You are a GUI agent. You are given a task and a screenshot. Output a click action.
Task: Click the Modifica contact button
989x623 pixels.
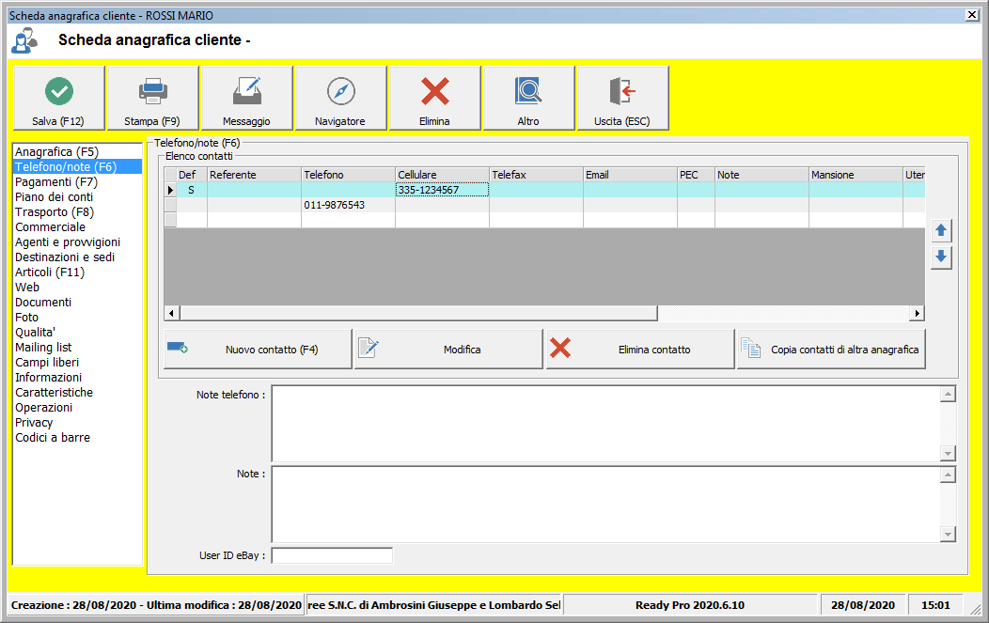(448, 349)
